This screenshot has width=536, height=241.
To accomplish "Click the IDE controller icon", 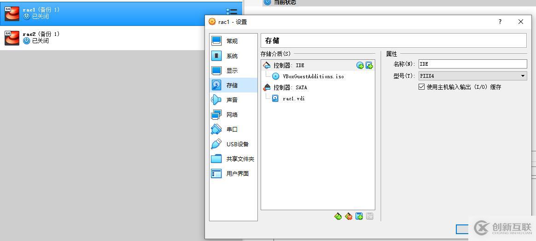I will click(x=267, y=65).
